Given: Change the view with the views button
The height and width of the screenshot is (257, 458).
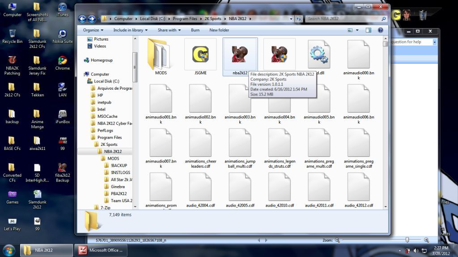Looking at the screenshot, I should [x=350, y=30].
